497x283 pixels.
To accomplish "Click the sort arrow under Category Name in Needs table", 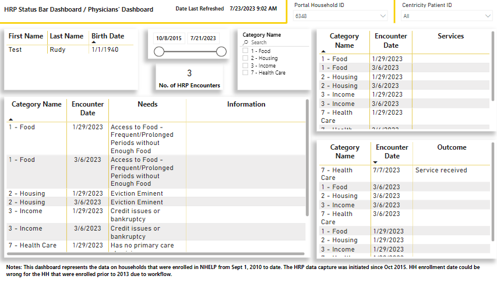I will (11, 119).
